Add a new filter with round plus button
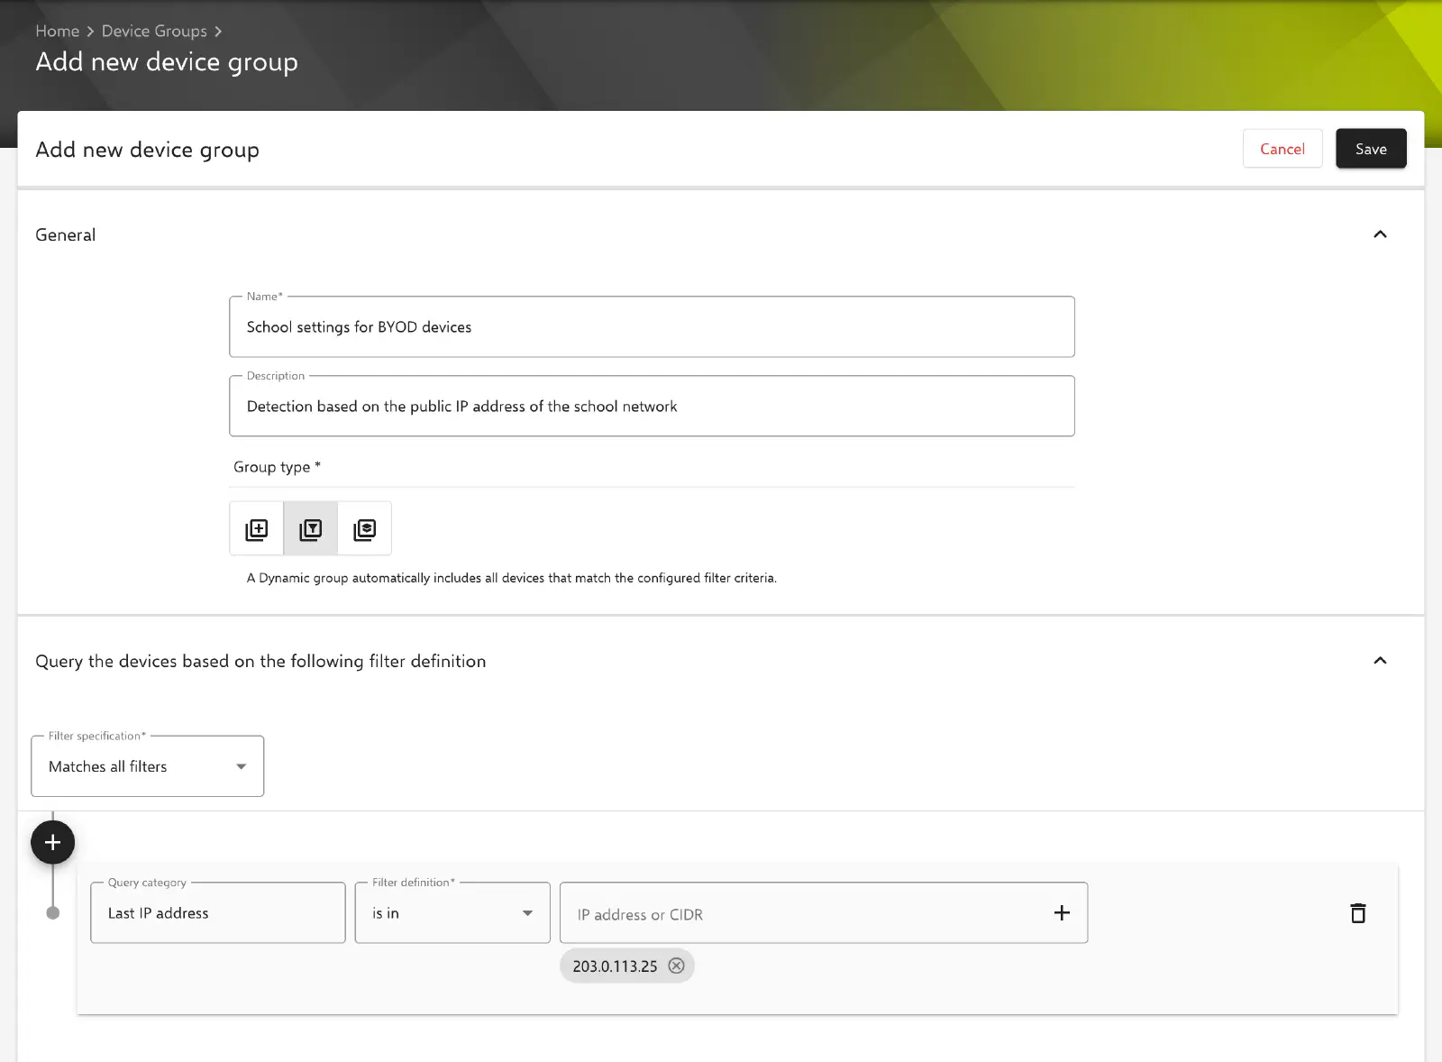The image size is (1442, 1062). 53,842
